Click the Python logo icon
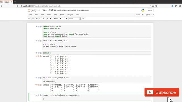The image size is (182, 102). point(143,10)
